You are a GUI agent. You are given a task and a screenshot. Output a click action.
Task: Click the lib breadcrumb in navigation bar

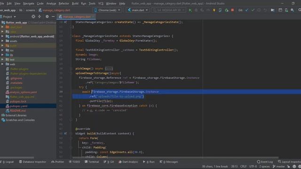[x=21, y=10]
